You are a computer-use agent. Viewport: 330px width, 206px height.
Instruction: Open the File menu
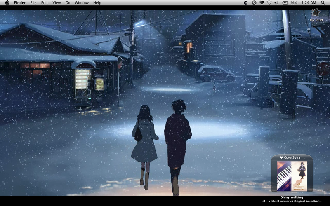pos(33,3)
